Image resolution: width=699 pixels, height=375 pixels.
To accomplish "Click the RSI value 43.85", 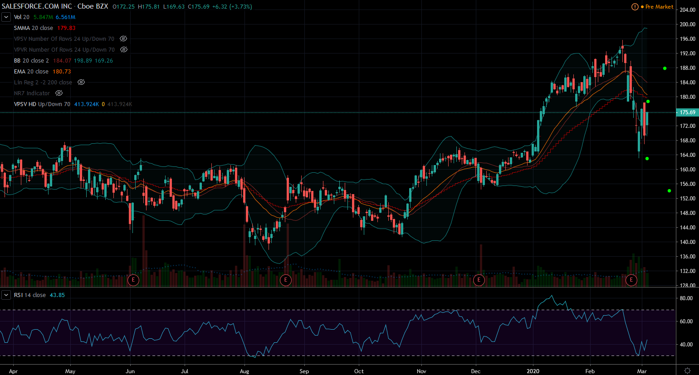I will [57, 295].
